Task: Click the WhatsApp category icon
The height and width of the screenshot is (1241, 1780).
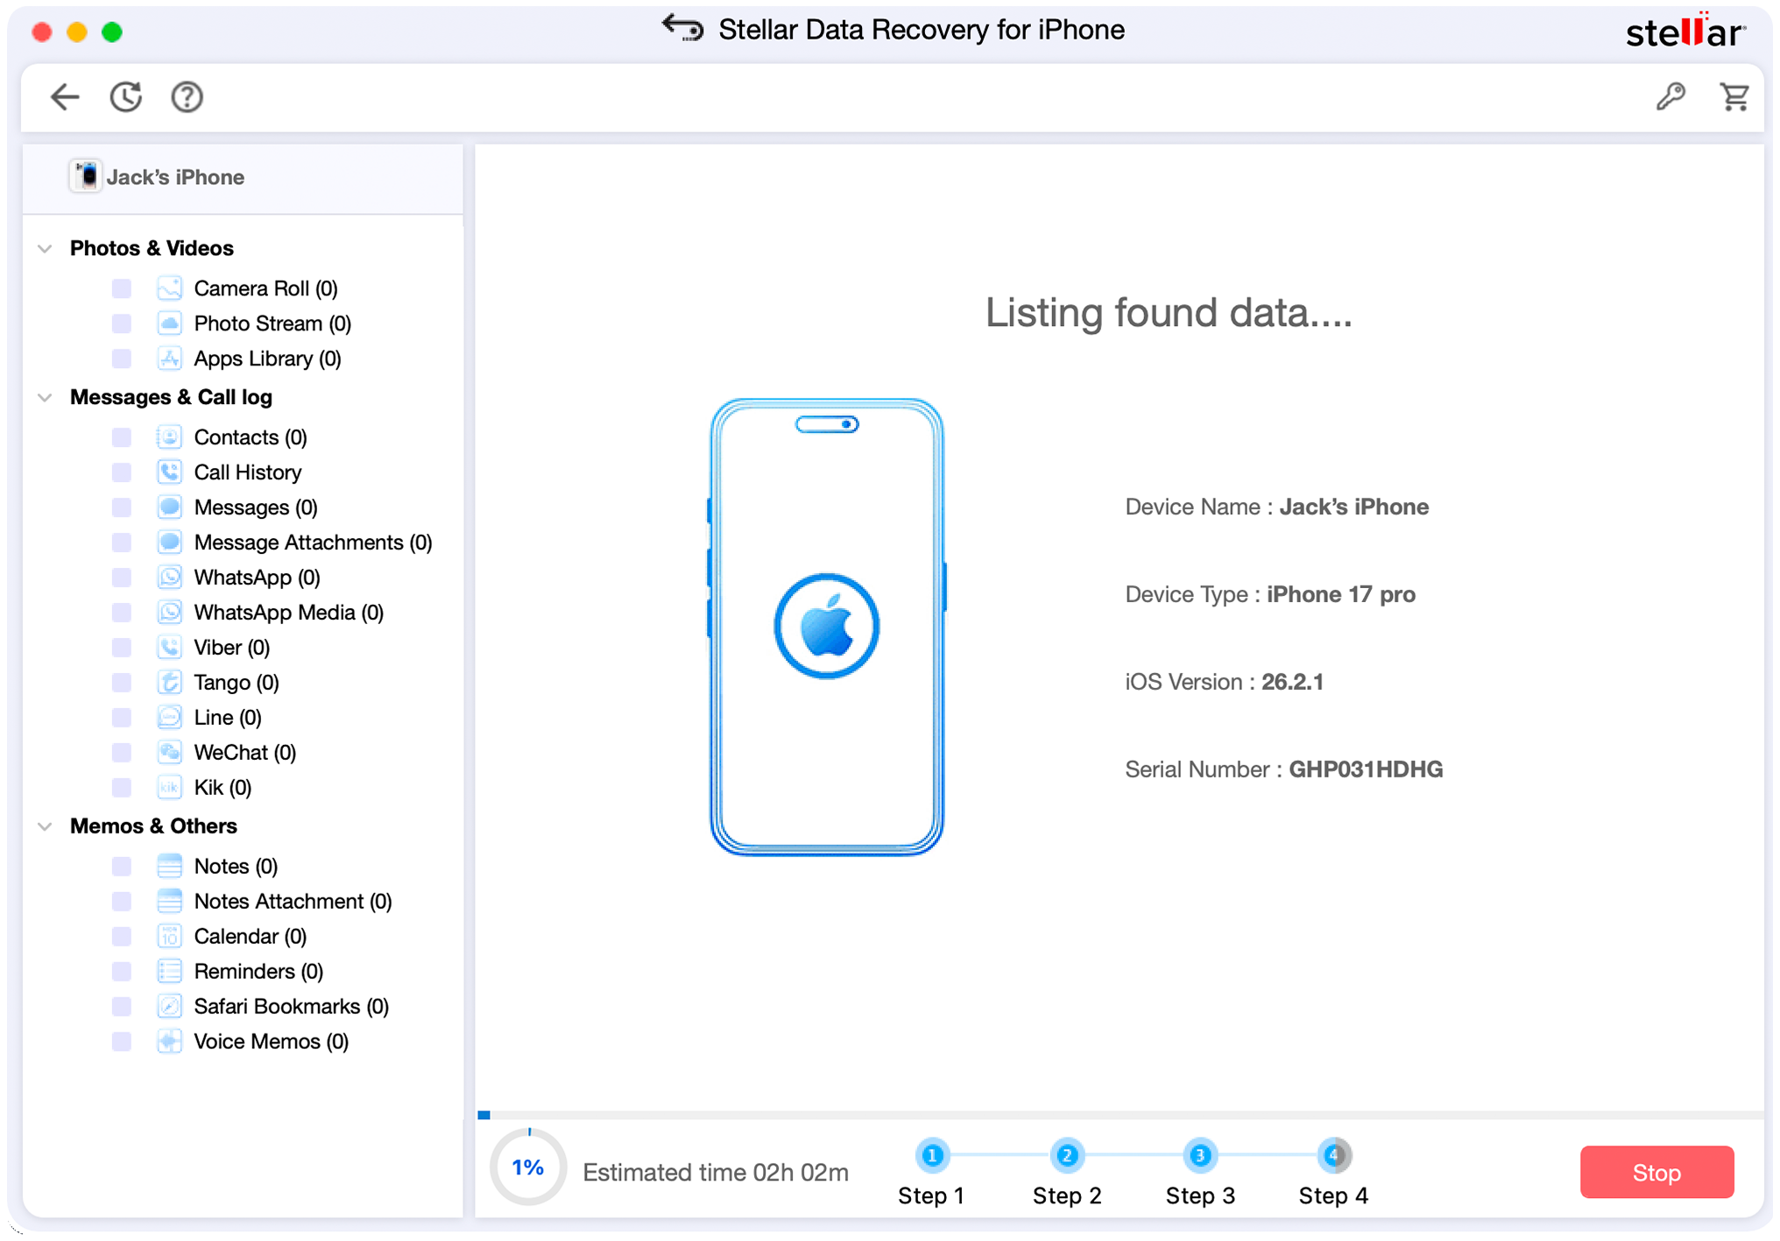Action: (x=169, y=578)
